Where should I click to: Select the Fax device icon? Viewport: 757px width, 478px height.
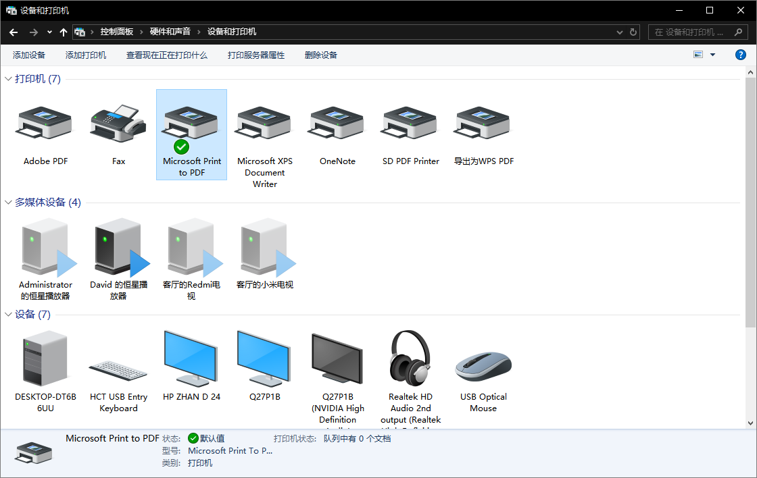(x=118, y=134)
